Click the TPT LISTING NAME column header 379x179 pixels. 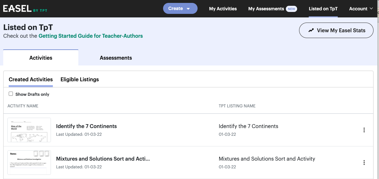(x=237, y=106)
